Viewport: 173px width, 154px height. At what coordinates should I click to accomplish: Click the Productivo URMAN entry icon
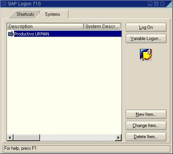tap(11, 34)
